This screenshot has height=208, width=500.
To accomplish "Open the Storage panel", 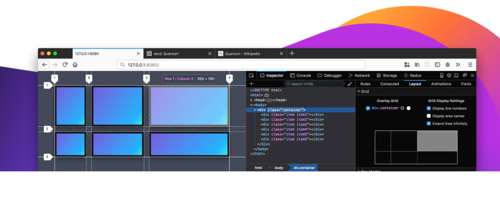I will [387, 75].
